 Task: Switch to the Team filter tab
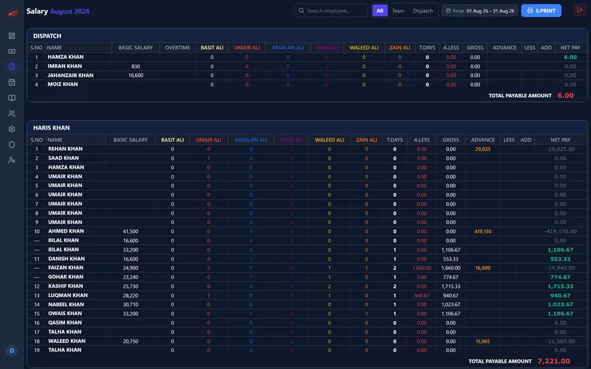[398, 11]
